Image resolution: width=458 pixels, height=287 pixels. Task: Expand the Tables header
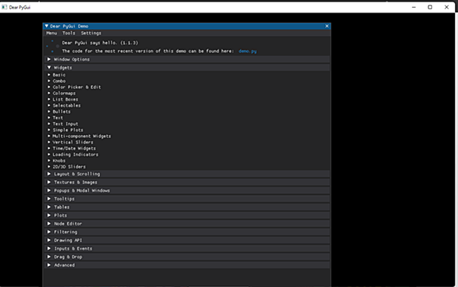[187, 207]
